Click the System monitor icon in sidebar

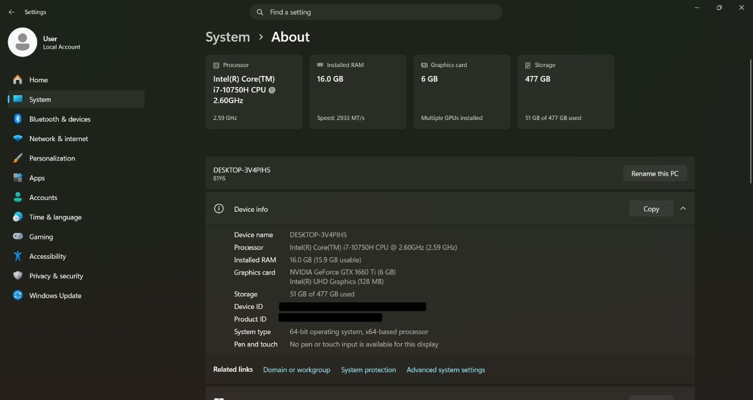click(x=18, y=99)
